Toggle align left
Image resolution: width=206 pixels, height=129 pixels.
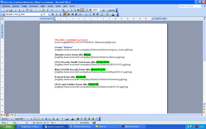tap(65, 14)
